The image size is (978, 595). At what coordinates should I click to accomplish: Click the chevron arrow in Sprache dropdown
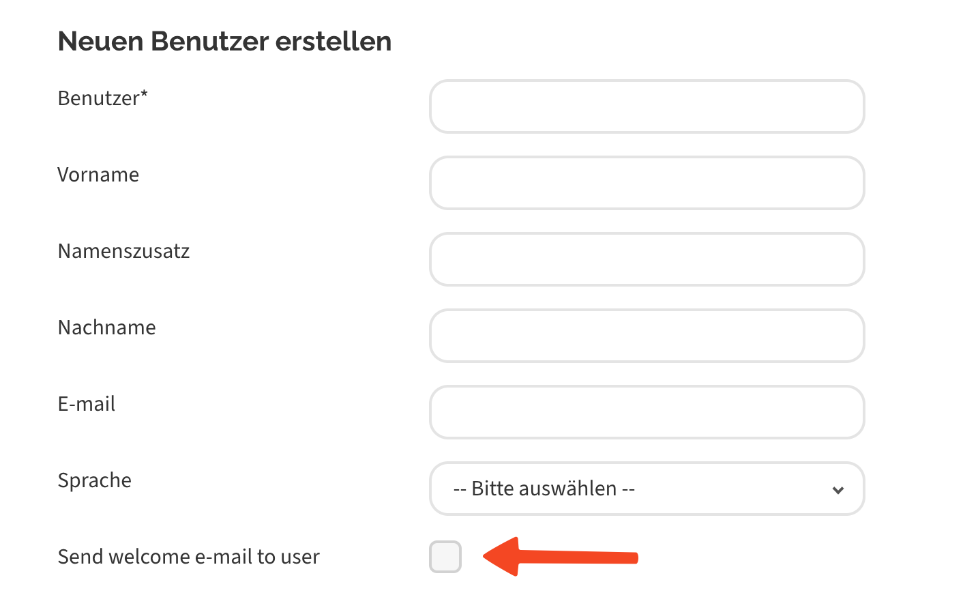point(838,490)
